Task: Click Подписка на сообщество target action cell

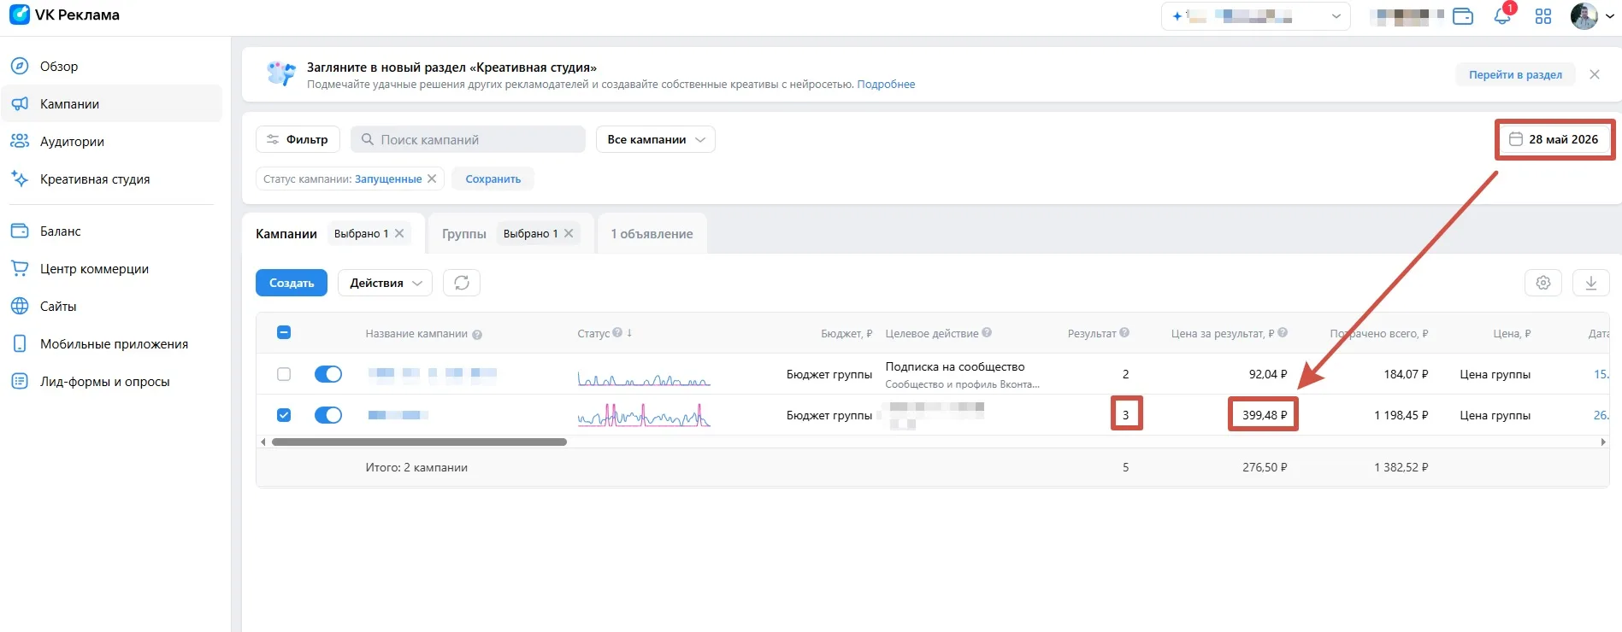Action: click(963, 374)
